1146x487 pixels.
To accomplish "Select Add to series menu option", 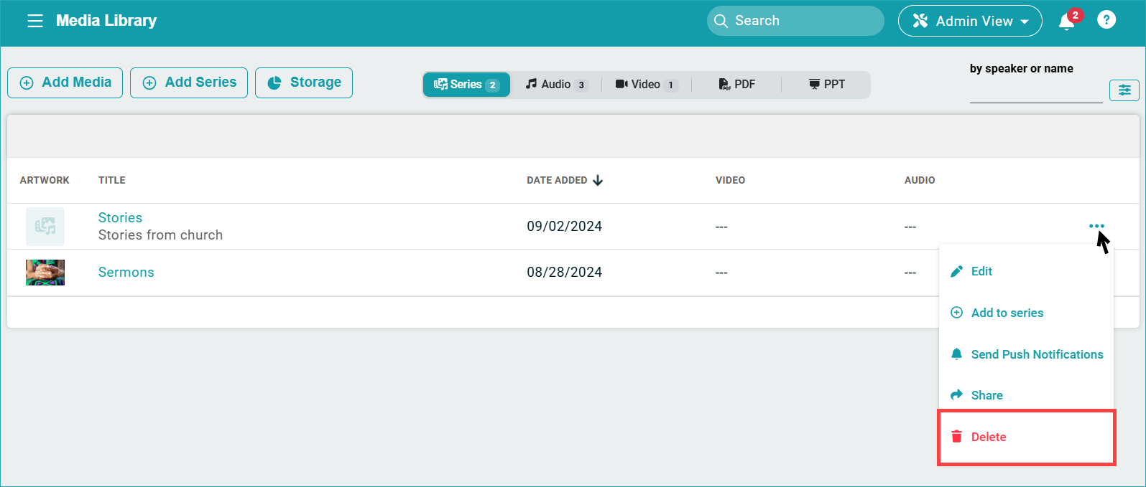I will pos(1007,313).
